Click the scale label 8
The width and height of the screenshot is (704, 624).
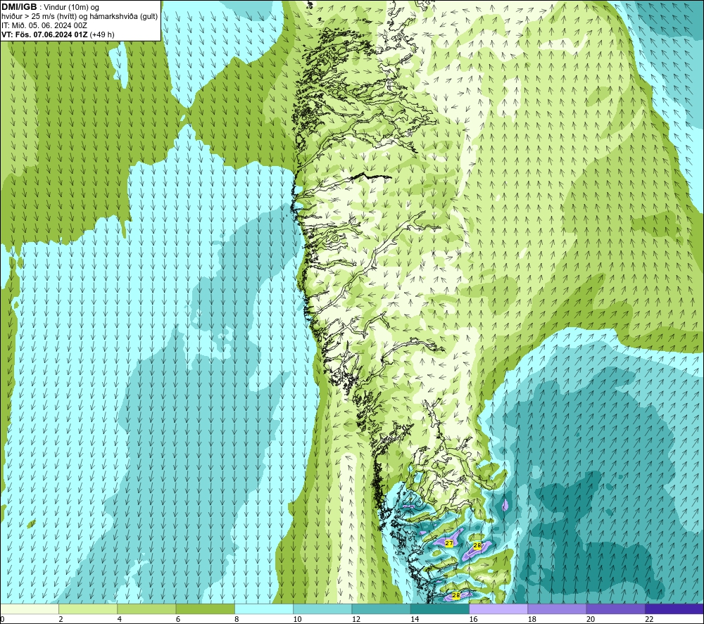[237, 620]
